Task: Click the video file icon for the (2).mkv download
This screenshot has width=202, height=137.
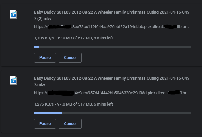Action: 14,14
